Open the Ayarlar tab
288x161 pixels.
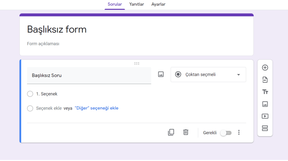tap(158, 4)
